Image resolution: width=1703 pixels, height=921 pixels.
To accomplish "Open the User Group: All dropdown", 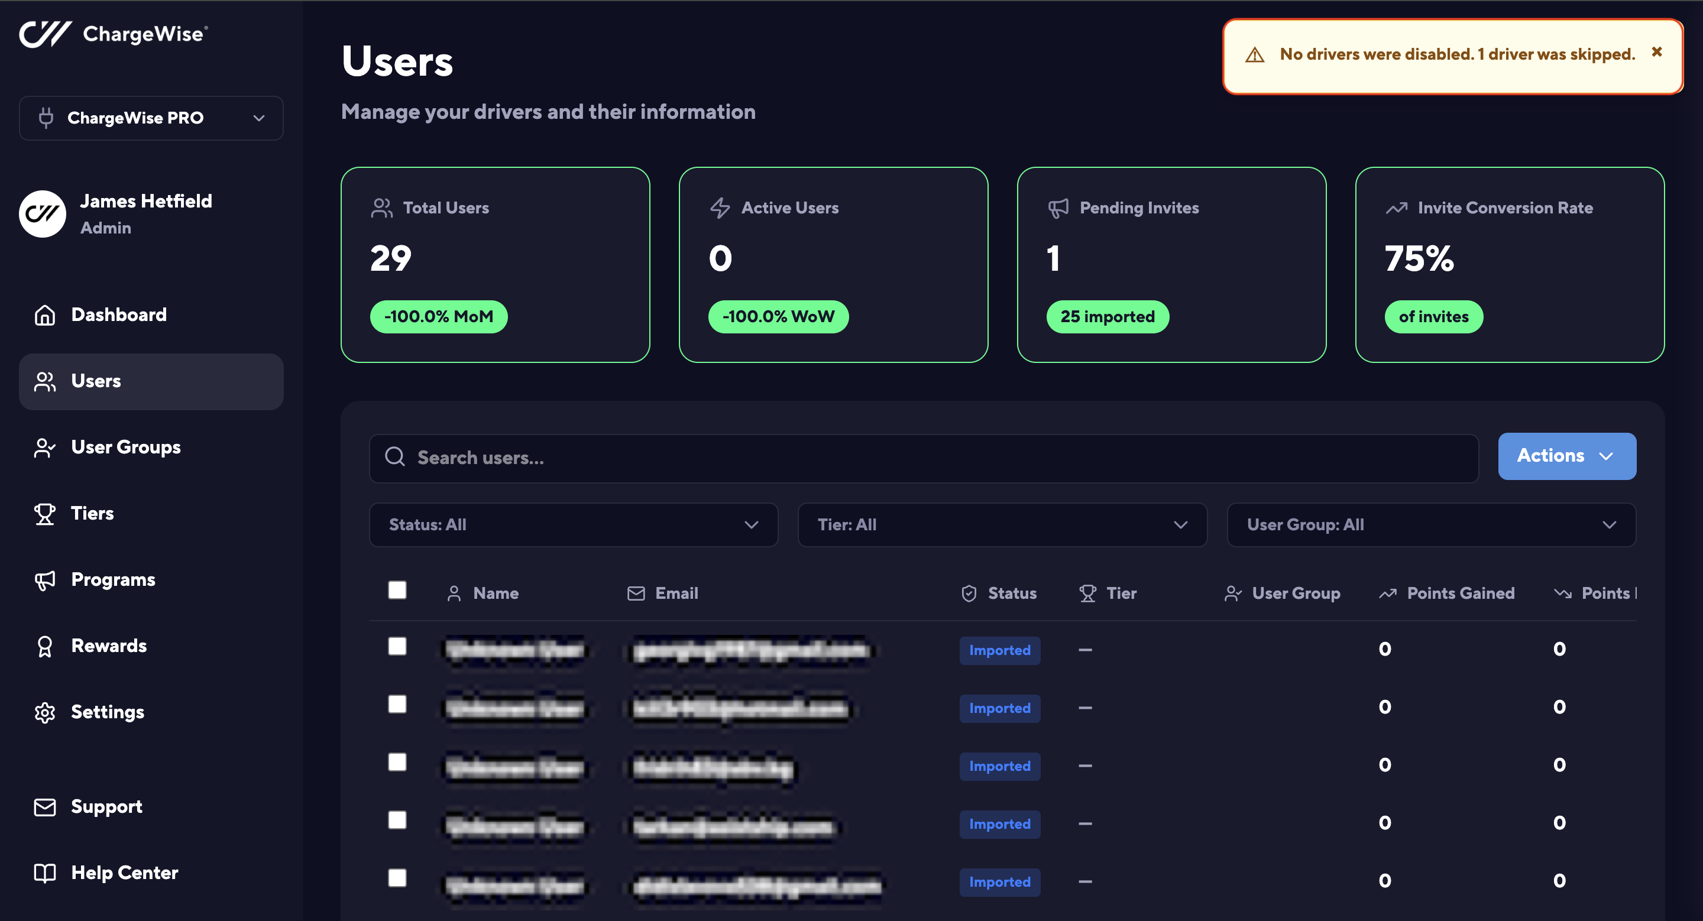I will point(1430,524).
